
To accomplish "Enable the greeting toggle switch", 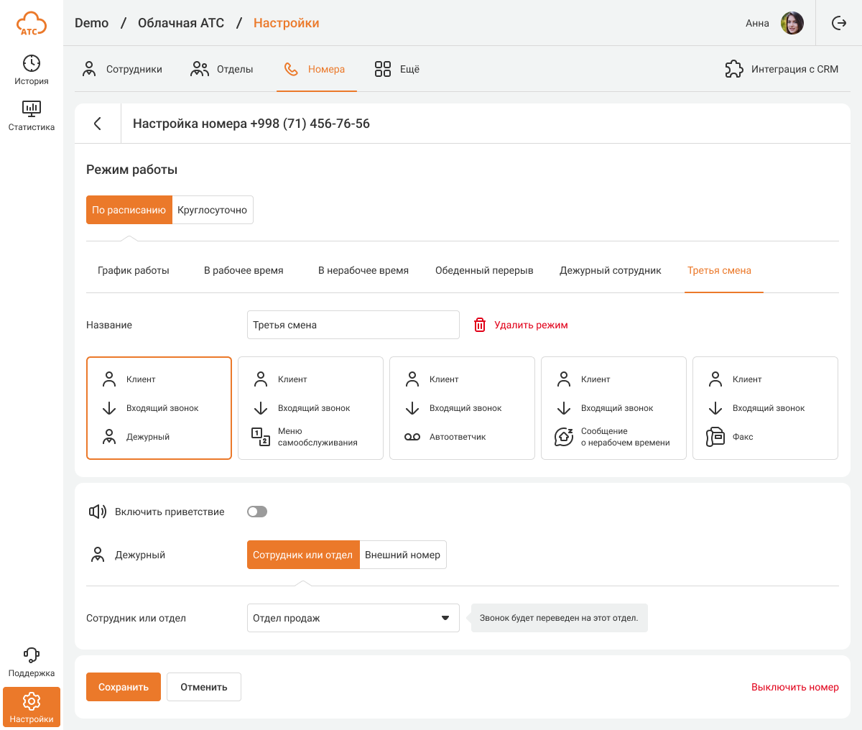I will pos(257,512).
